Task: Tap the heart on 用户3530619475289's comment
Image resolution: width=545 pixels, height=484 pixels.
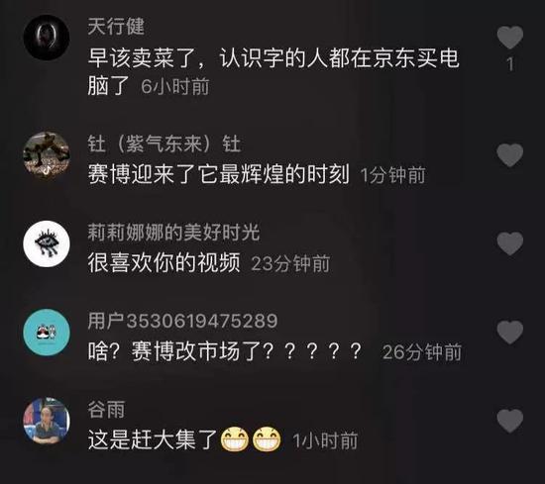Action: click(510, 333)
